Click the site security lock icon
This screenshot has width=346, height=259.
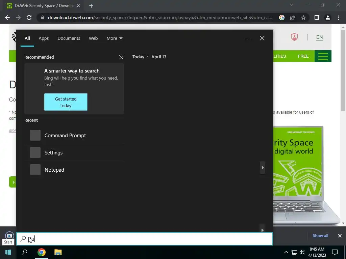pos(42,18)
